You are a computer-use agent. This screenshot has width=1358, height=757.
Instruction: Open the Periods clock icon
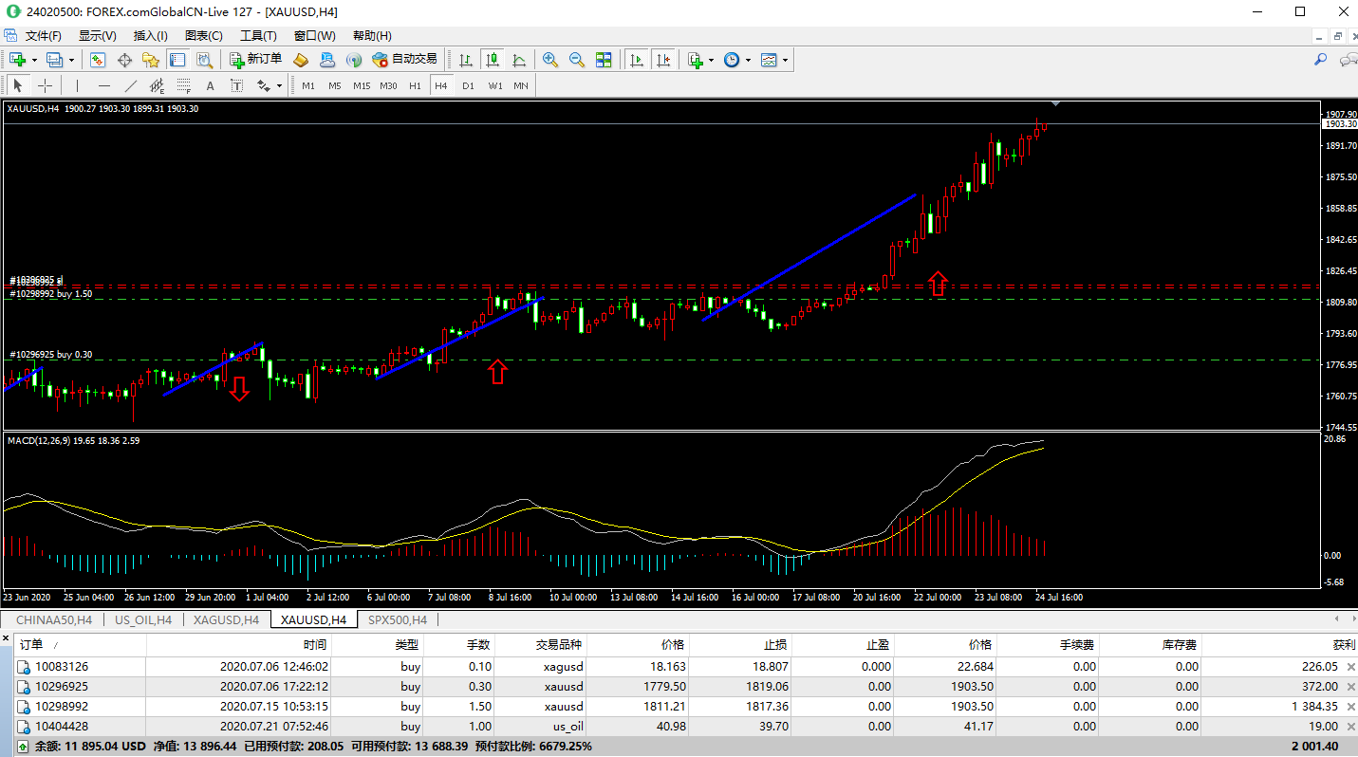click(732, 60)
